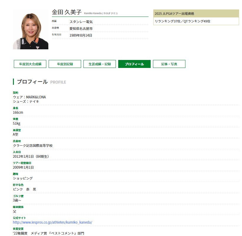Image resolution: width=242 pixels, height=236 pixels.
Task: Click the mentor value 父
Action: pyautogui.click(x=14, y=211)
